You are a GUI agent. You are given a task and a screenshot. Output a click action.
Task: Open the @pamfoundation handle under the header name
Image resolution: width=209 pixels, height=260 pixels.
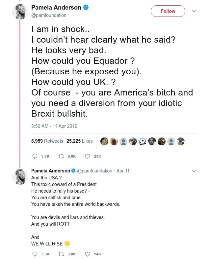[49, 15]
